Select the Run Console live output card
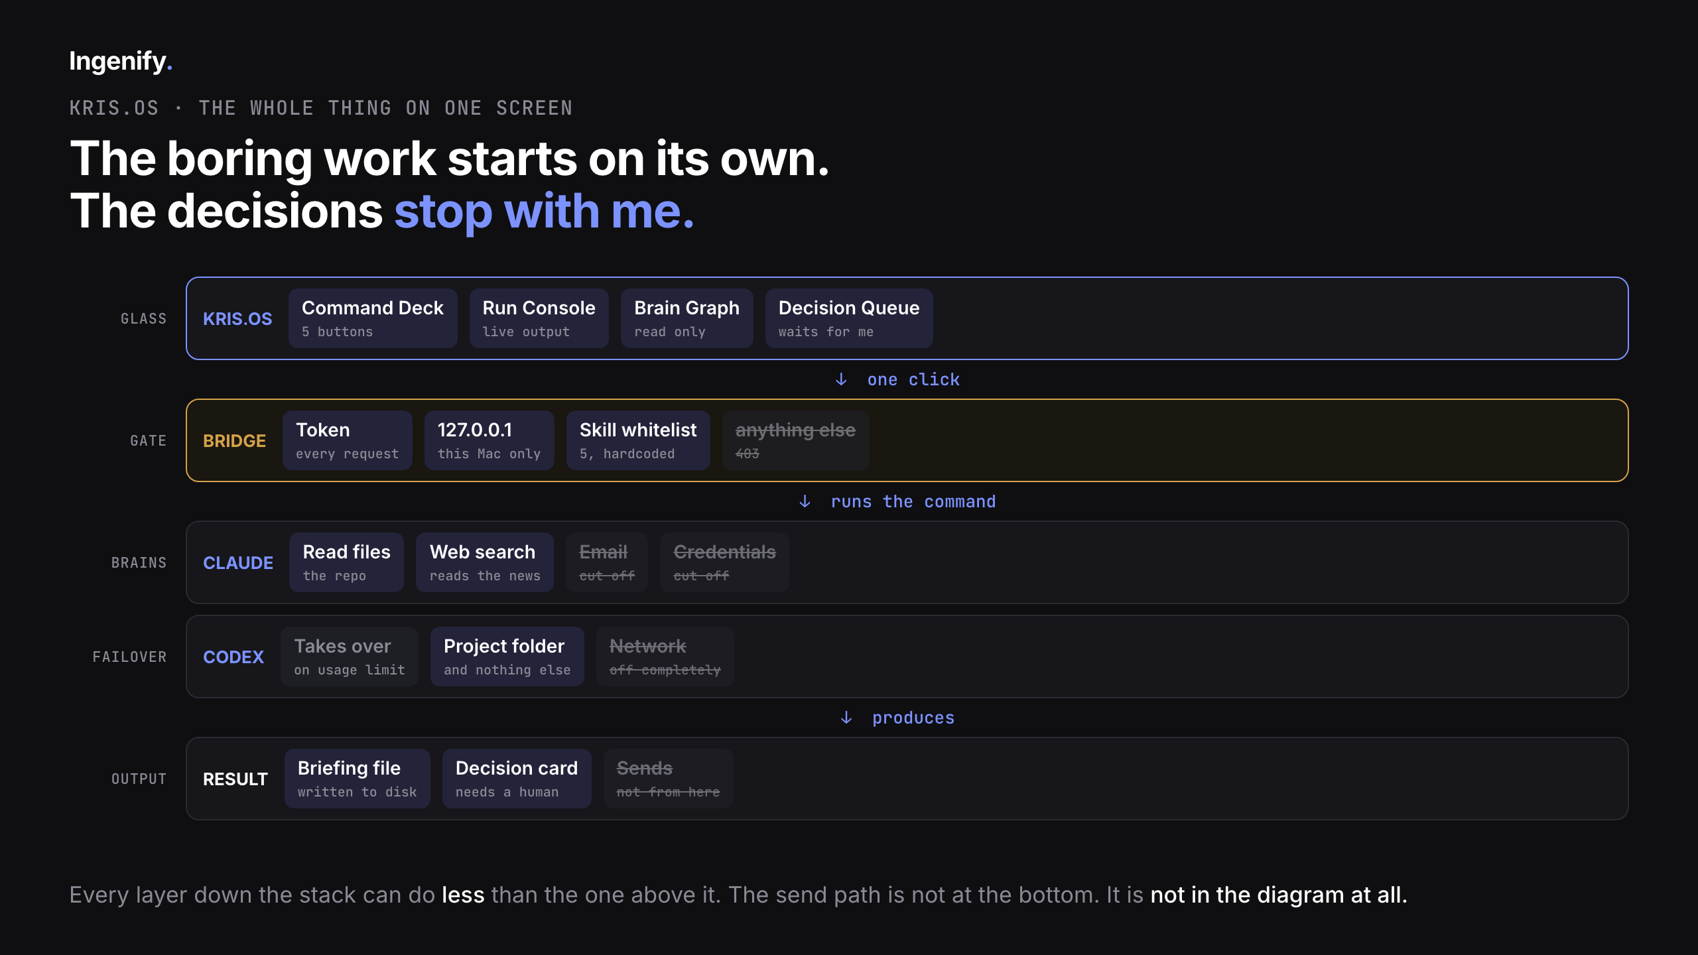The height and width of the screenshot is (955, 1698). click(539, 318)
